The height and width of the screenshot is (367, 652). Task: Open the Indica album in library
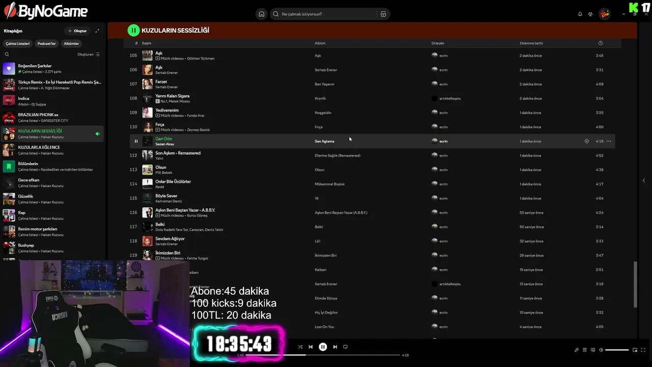pos(53,101)
